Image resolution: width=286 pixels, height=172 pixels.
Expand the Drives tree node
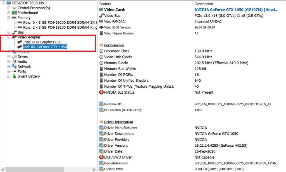coord(9,57)
